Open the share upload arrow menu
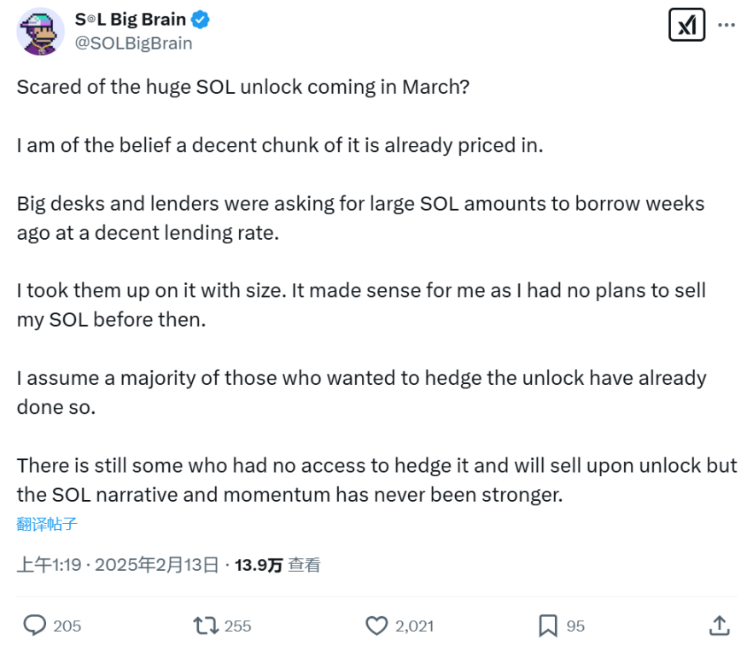Image resolution: width=747 pixels, height=646 pixels. pyautogui.click(x=719, y=626)
